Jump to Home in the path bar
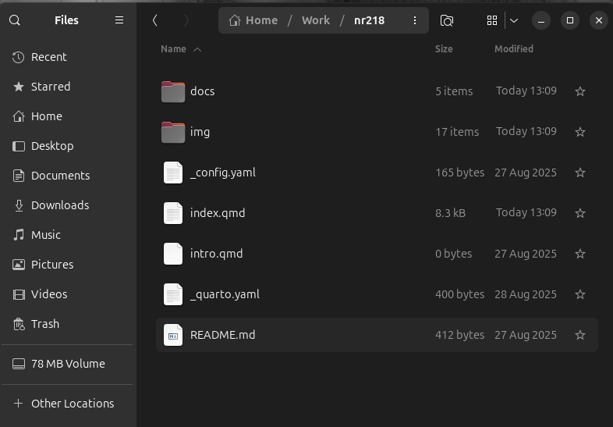The width and height of the screenshot is (613, 427). pos(254,20)
